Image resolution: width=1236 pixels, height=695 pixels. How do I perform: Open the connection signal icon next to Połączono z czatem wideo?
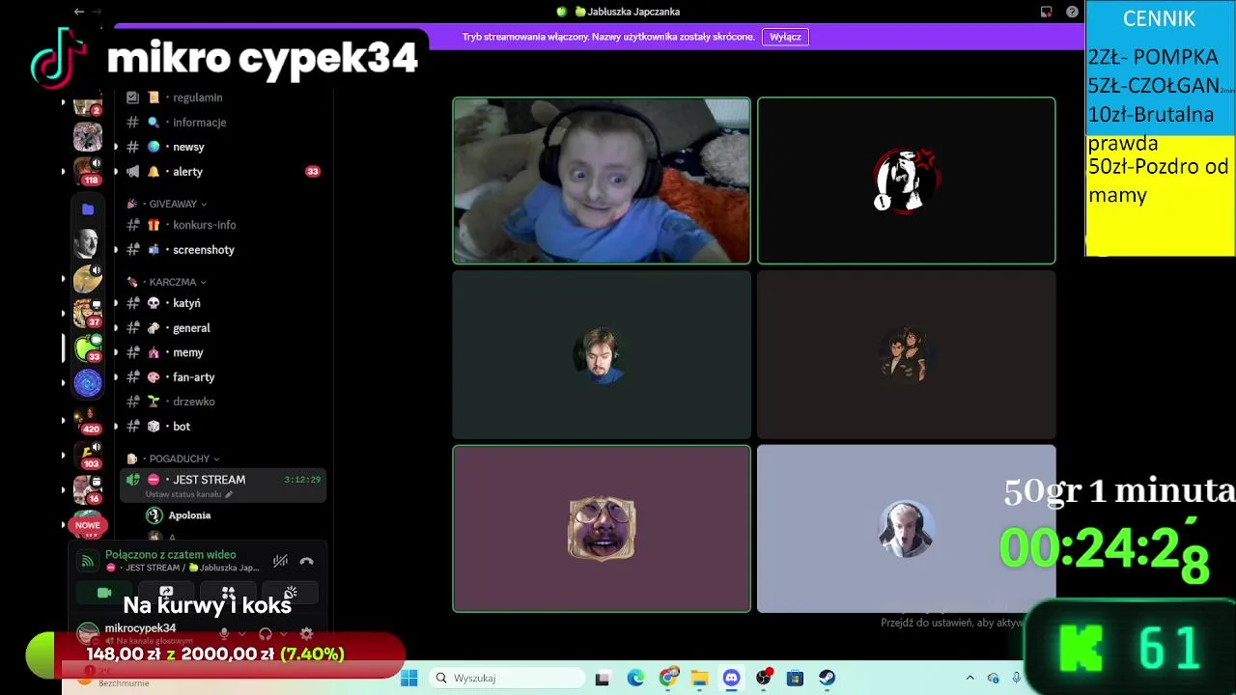tap(87, 561)
